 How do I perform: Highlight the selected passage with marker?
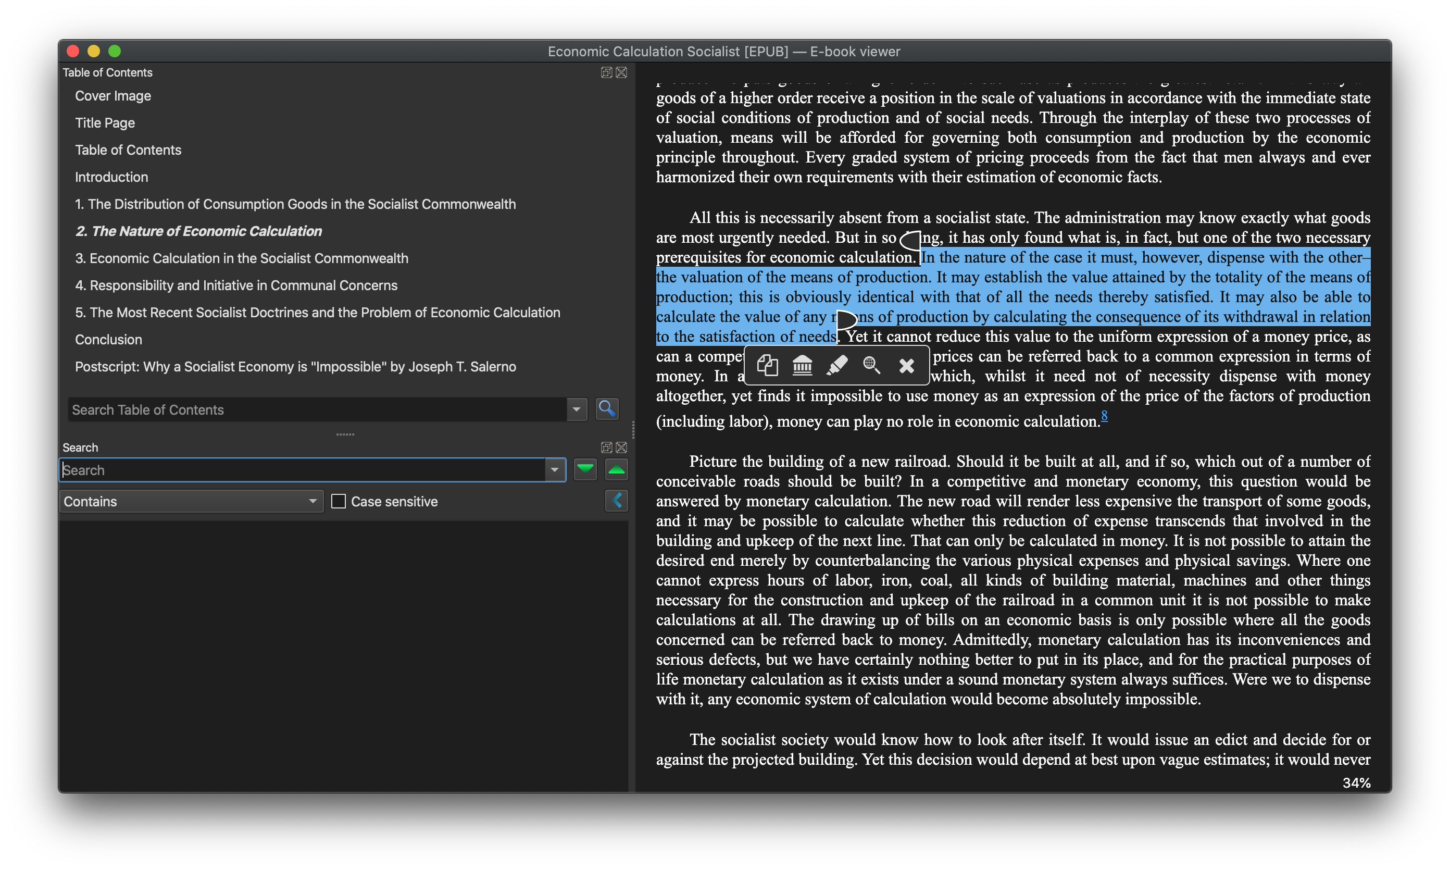coord(837,365)
